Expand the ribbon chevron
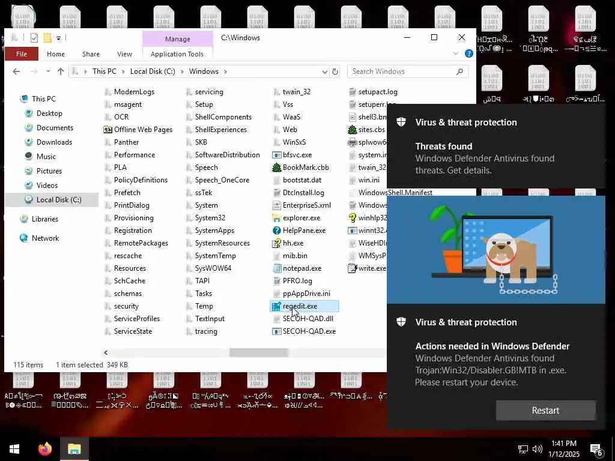This screenshot has height=461, width=615. click(x=456, y=53)
